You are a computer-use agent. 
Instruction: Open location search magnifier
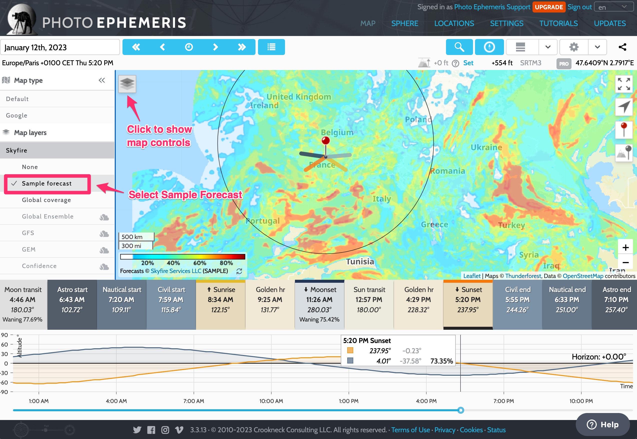(459, 47)
